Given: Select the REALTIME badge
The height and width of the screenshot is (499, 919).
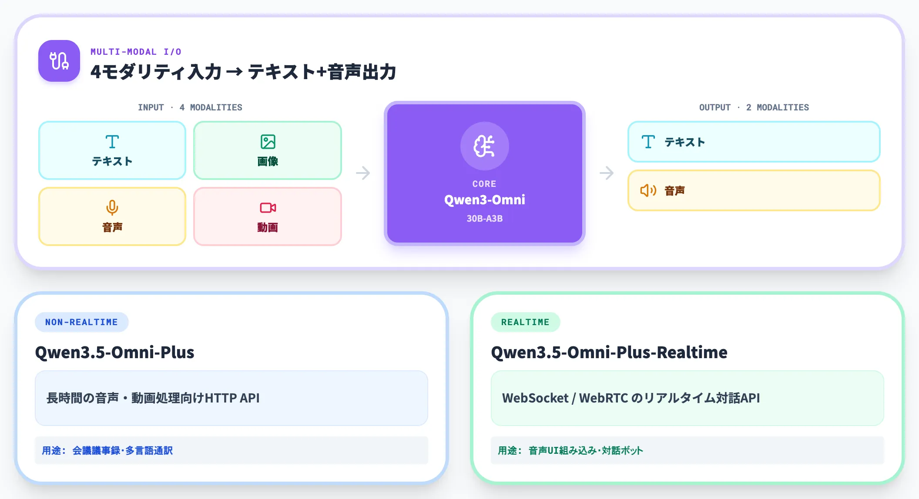Looking at the screenshot, I should coord(525,322).
